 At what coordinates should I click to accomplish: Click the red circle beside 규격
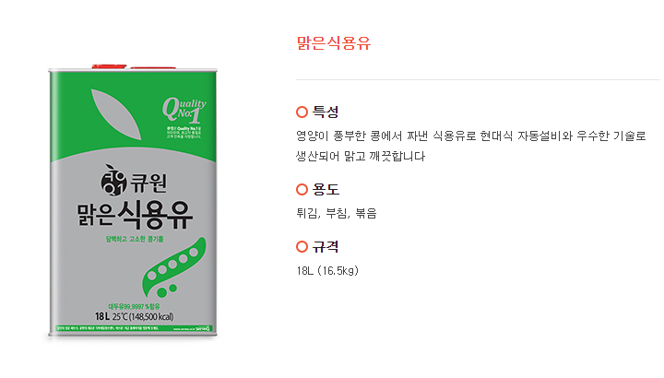(302, 246)
